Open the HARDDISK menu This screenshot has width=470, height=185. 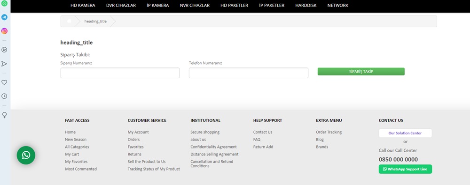click(x=306, y=5)
